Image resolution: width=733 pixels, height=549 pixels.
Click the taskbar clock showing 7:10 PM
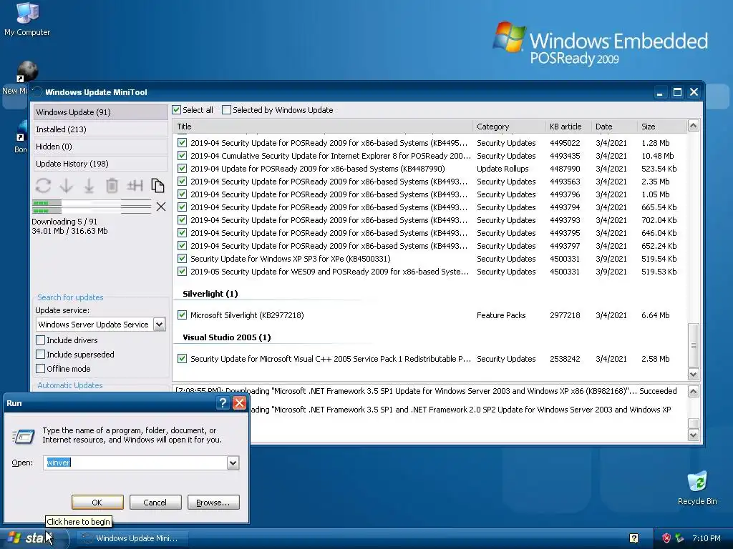tap(707, 538)
